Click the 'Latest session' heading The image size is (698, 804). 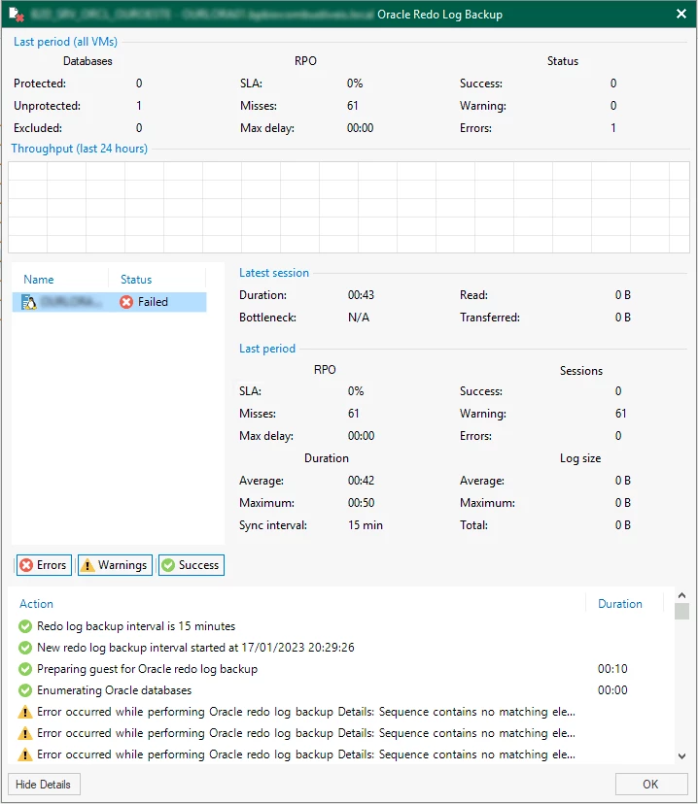click(274, 273)
